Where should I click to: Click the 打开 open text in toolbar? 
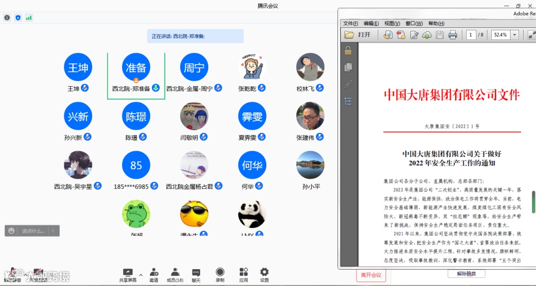coord(364,35)
